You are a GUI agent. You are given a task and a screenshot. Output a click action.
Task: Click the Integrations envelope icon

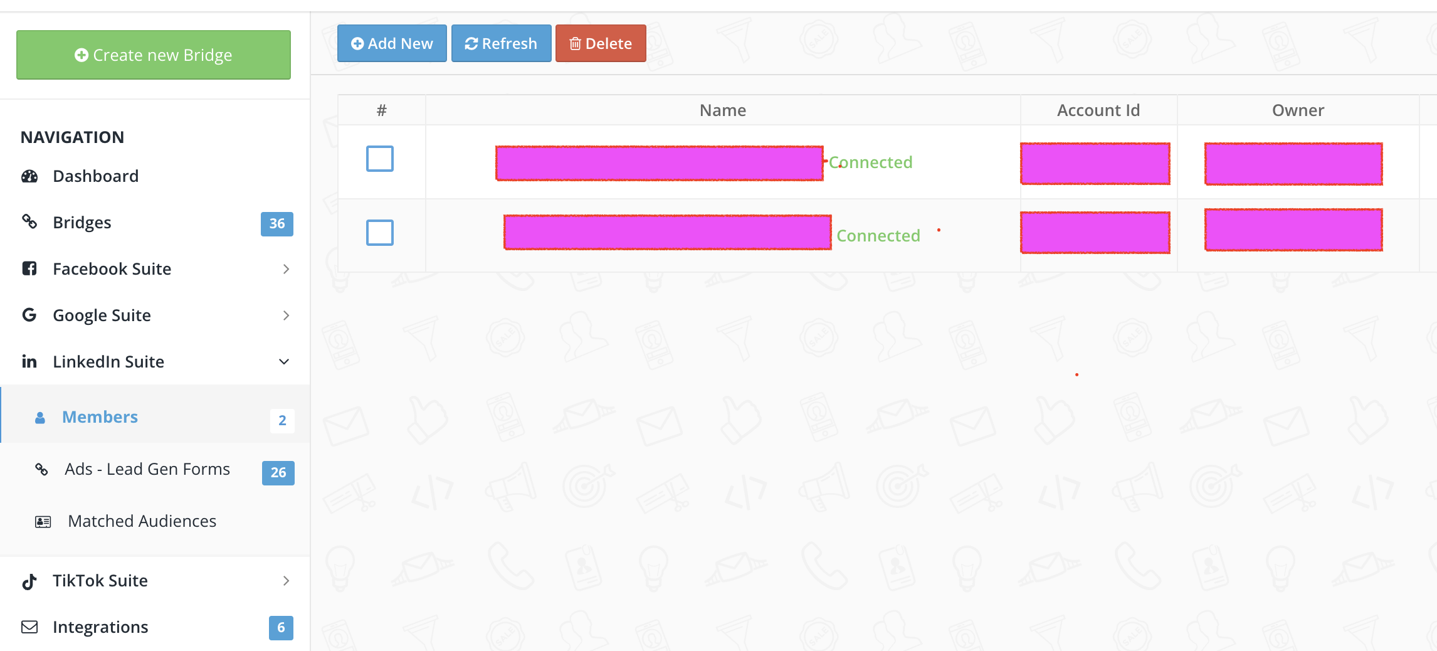[x=29, y=627]
